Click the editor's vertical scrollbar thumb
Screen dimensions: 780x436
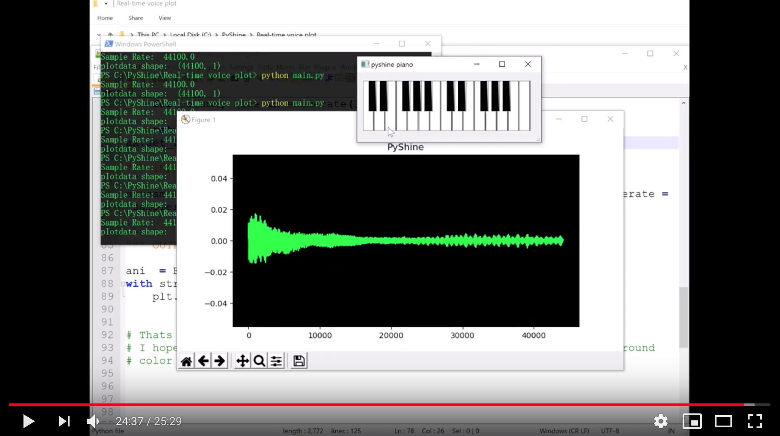coord(683,317)
